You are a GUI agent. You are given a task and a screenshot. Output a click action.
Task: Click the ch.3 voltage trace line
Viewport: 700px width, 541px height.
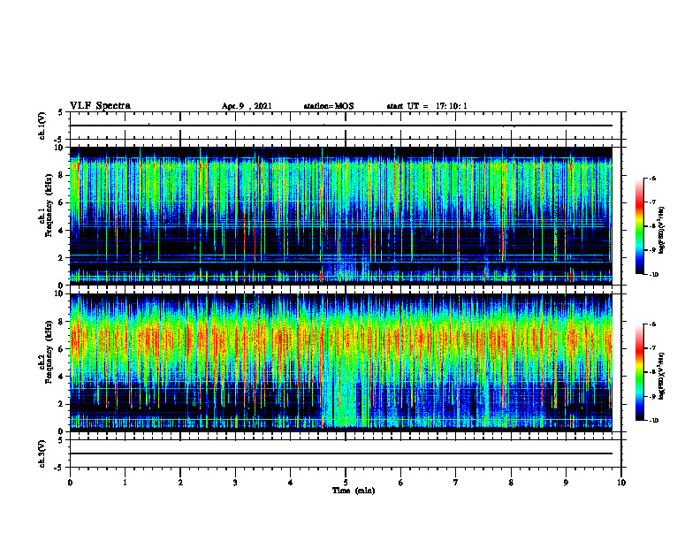tap(341, 453)
